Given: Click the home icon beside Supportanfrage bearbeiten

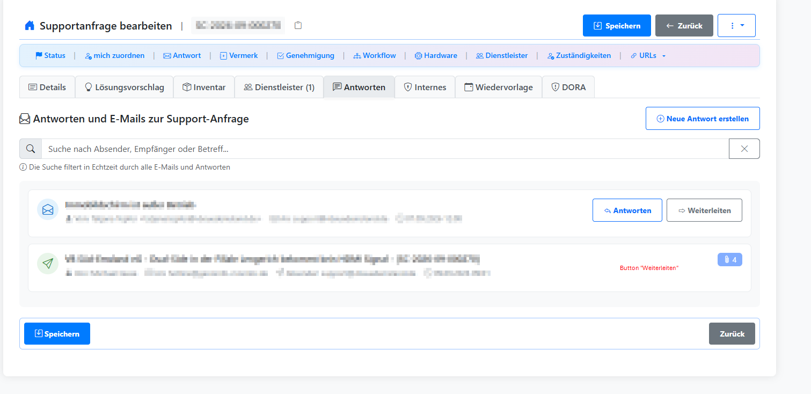Looking at the screenshot, I should click(29, 26).
